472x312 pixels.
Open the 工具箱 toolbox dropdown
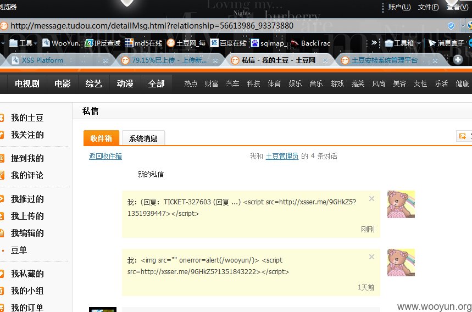pyautogui.click(x=402, y=43)
